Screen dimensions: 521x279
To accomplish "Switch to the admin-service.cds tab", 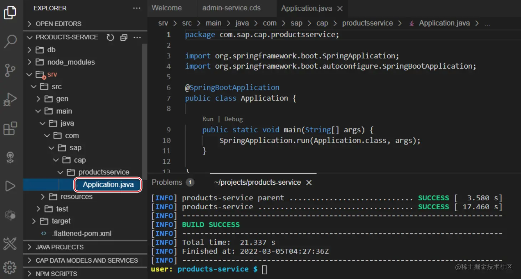I will coord(231,8).
